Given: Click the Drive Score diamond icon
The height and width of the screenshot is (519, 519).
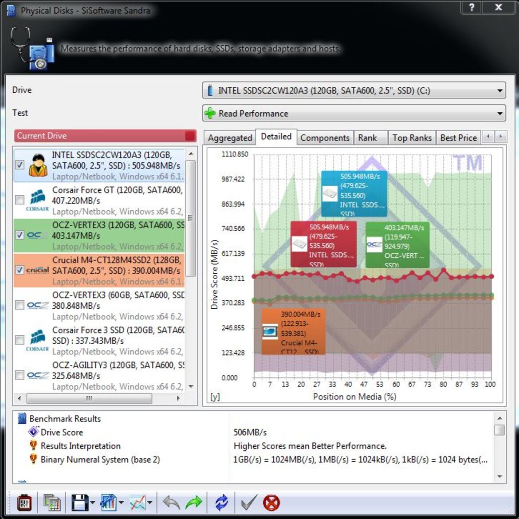Looking at the screenshot, I should coord(33,432).
